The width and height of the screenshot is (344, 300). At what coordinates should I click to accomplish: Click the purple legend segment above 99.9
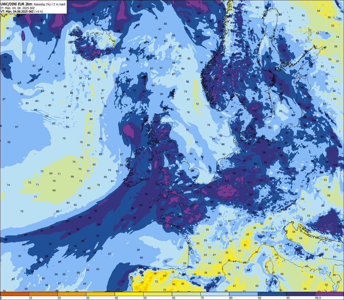click(330, 294)
